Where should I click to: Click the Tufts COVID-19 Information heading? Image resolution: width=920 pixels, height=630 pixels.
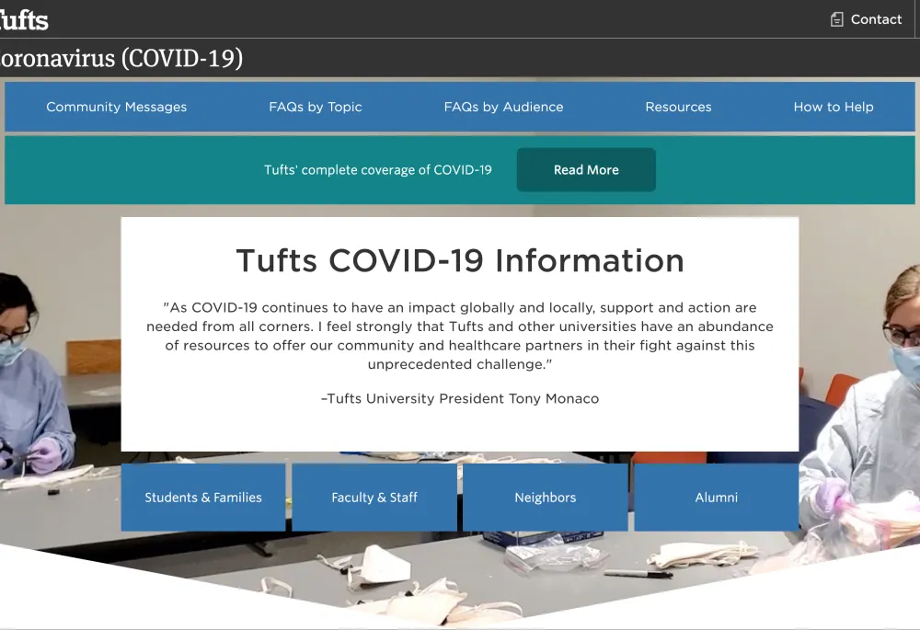460,260
